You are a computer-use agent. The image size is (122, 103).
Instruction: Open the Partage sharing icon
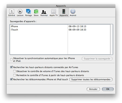pos(28,13)
